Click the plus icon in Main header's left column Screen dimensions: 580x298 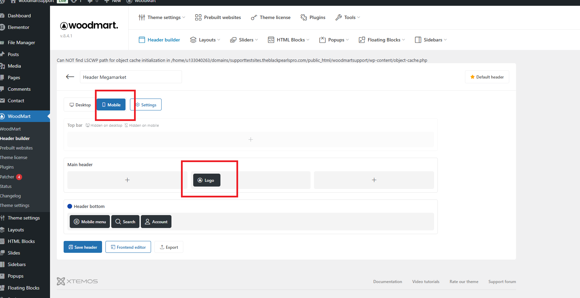coord(127,180)
